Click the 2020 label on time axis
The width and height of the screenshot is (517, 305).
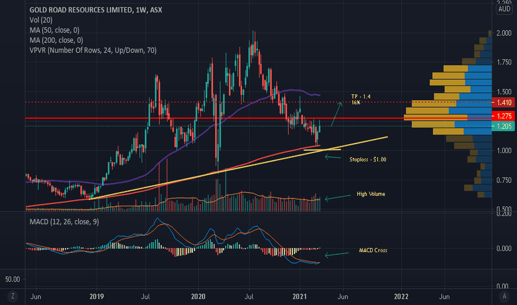tap(198, 297)
